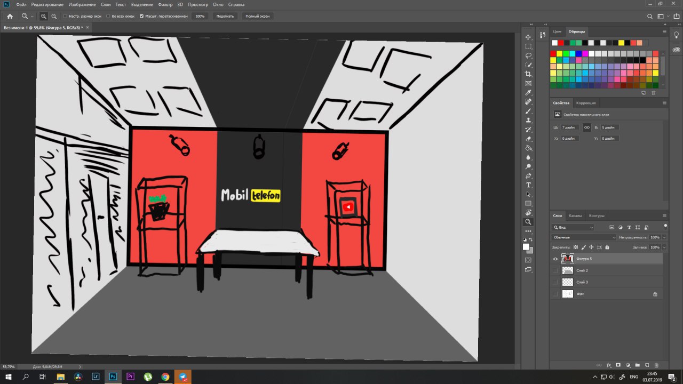Select the Dodge tool

[x=528, y=166]
